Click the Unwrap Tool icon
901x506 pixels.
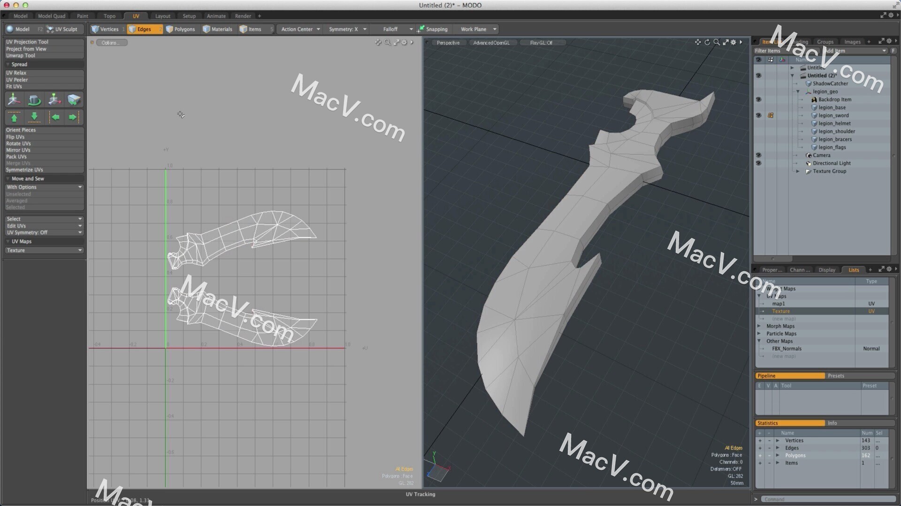[22, 55]
